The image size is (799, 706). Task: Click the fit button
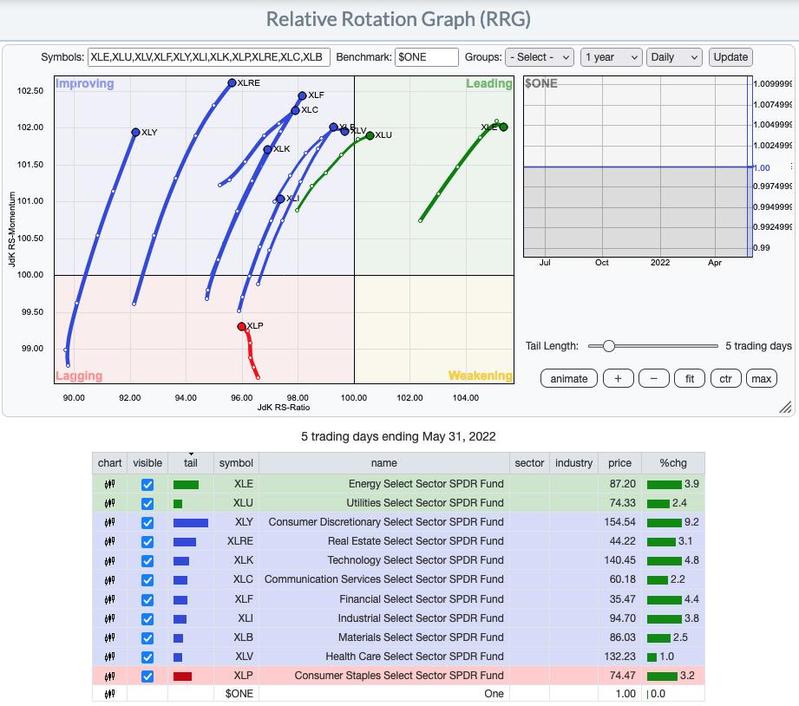690,378
